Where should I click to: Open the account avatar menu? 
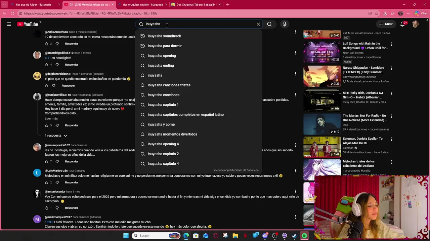[415, 24]
